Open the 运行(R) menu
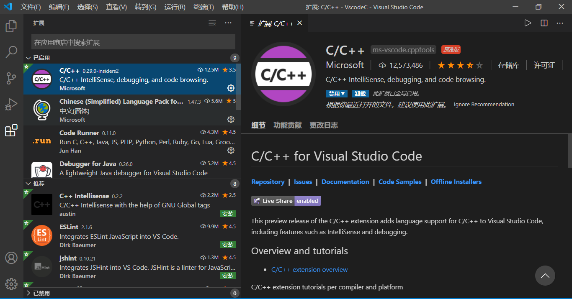572x299 pixels. pos(175,7)
